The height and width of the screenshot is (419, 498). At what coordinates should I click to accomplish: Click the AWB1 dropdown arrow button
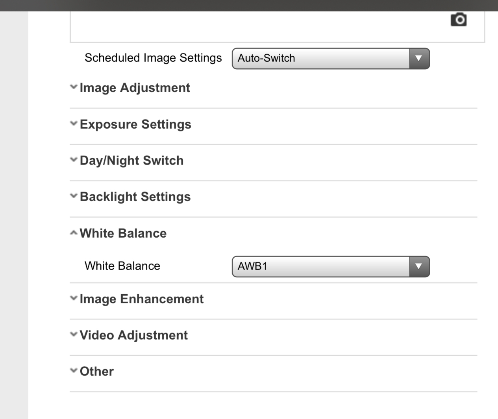(x=419, y=266)
